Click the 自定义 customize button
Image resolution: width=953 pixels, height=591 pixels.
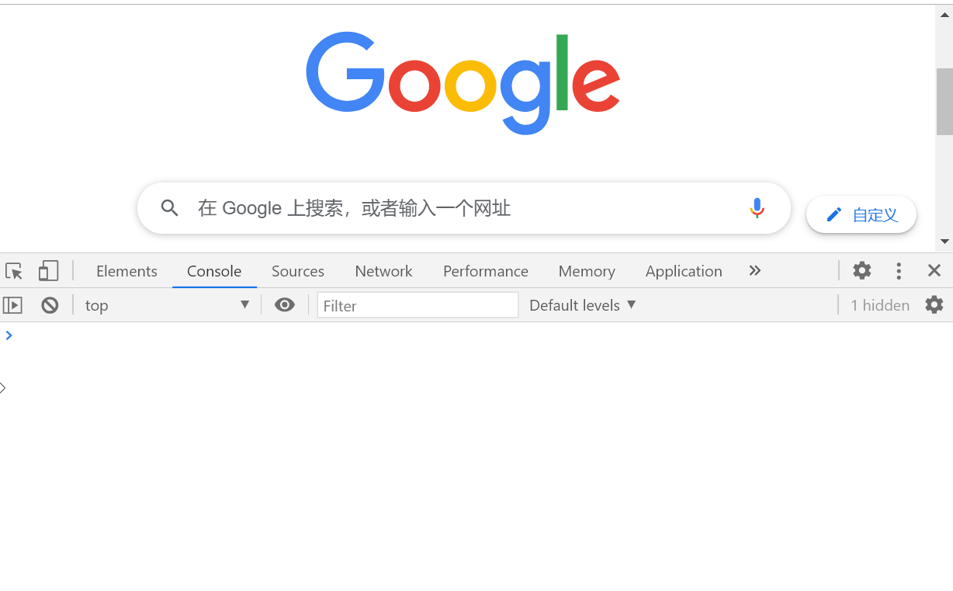click(861, 214)
